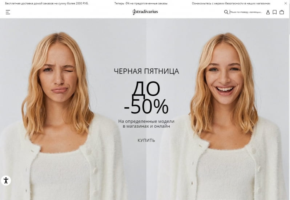This screenshot has width=290, height=200.
Task: Open the user account icon
Action: point(268,12)
